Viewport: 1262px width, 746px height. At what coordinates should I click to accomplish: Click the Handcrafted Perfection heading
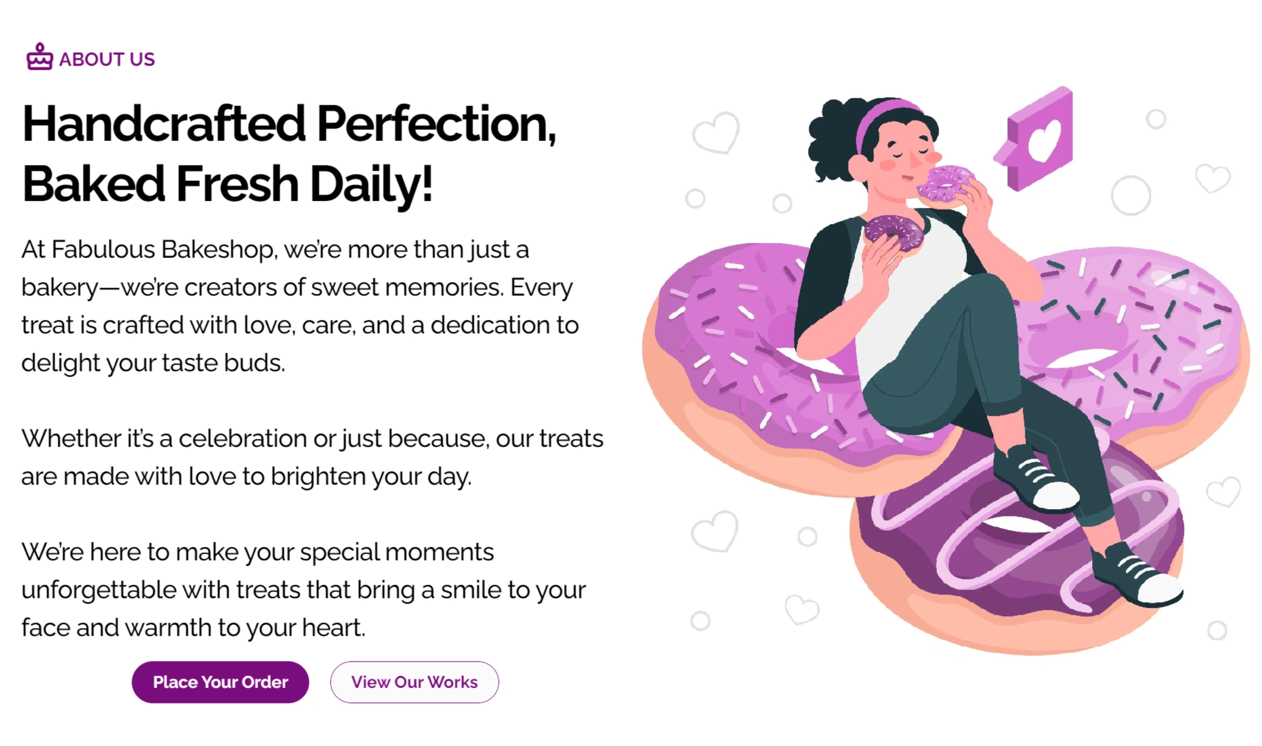pyautogui.click(x=289, y=153)
